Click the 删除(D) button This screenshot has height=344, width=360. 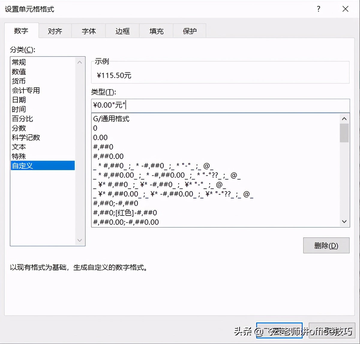coord(326,245)
